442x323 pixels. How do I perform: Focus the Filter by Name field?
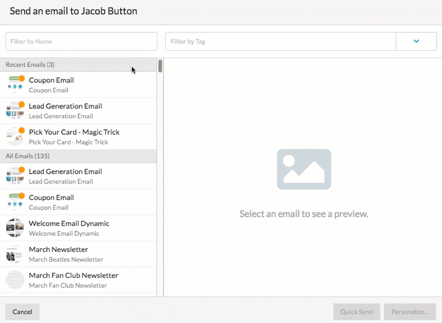point(81,41)
